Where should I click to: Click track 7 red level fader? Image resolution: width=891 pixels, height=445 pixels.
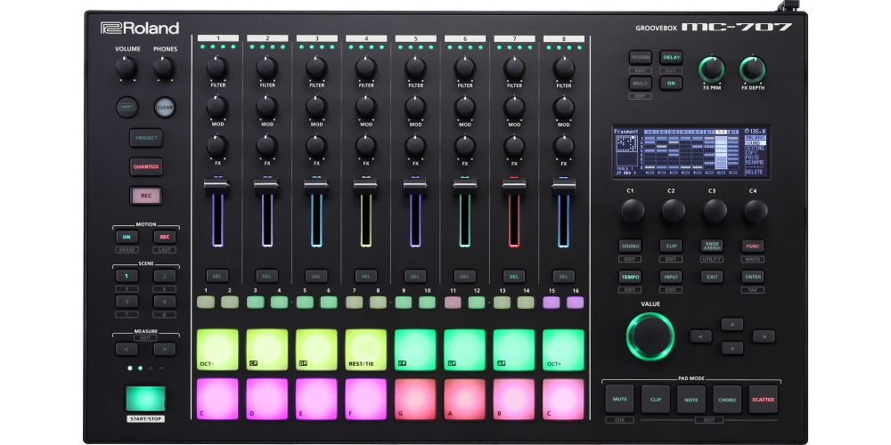coord(514,187)
